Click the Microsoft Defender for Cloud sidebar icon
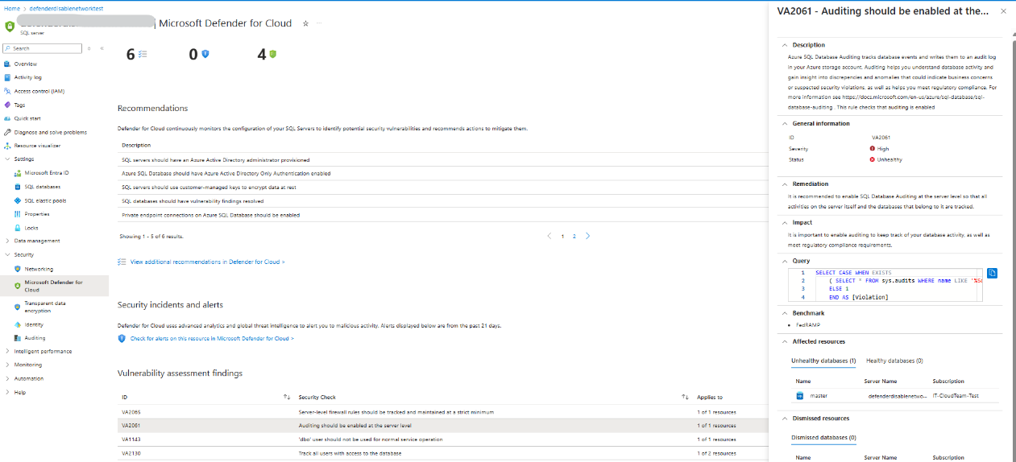The image size is (1016, 462). coord(17,286)
